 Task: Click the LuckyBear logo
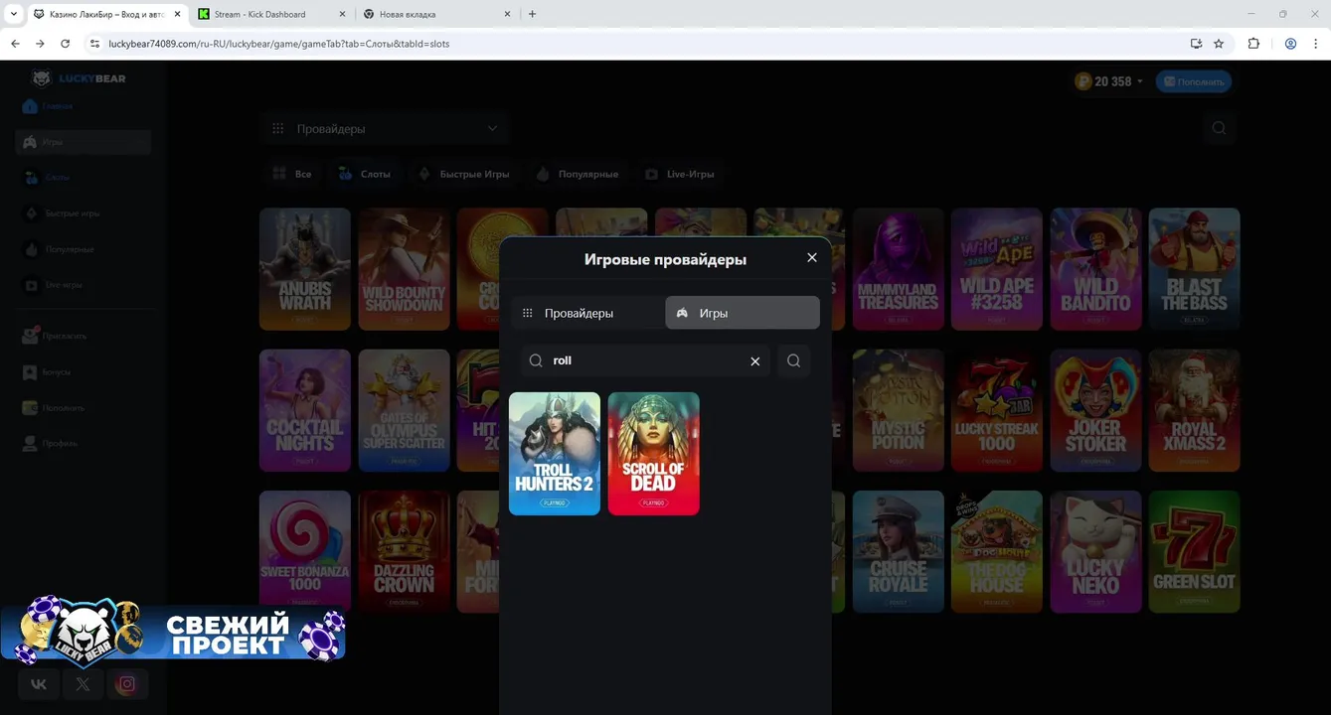pos(79,78)
